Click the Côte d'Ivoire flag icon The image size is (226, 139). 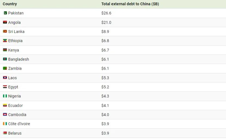click(x=5, y=124)
